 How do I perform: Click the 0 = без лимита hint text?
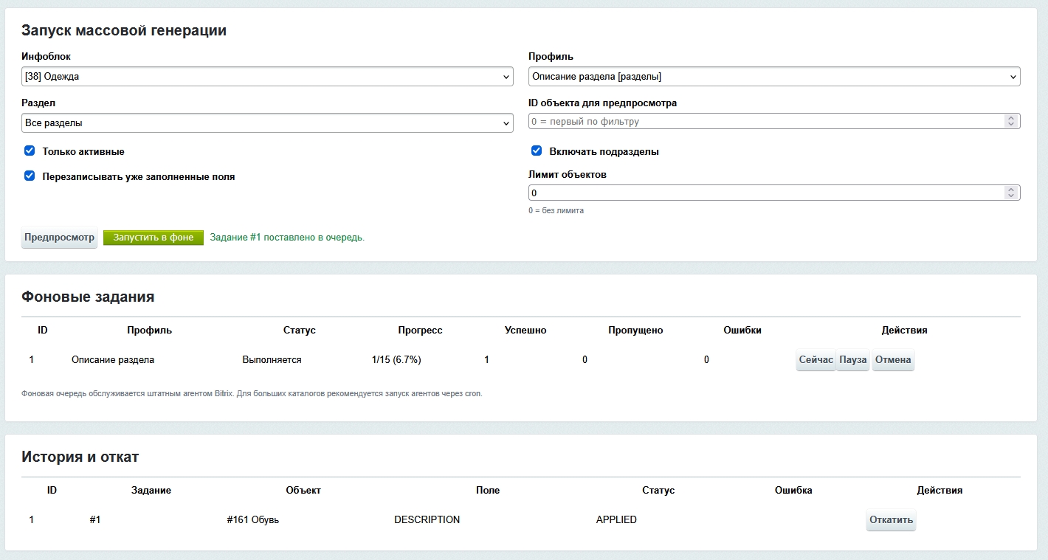[556, 211]
